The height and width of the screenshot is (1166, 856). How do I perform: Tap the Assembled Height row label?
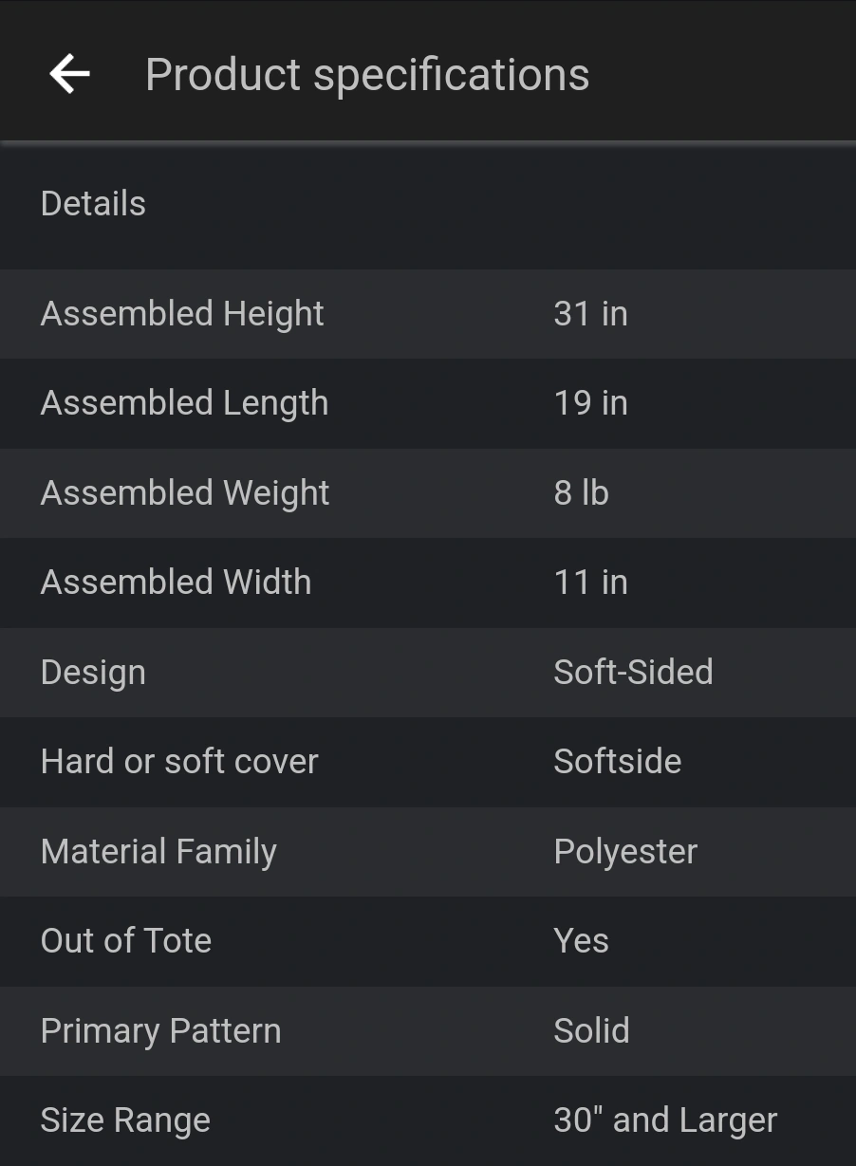[182, 314]
